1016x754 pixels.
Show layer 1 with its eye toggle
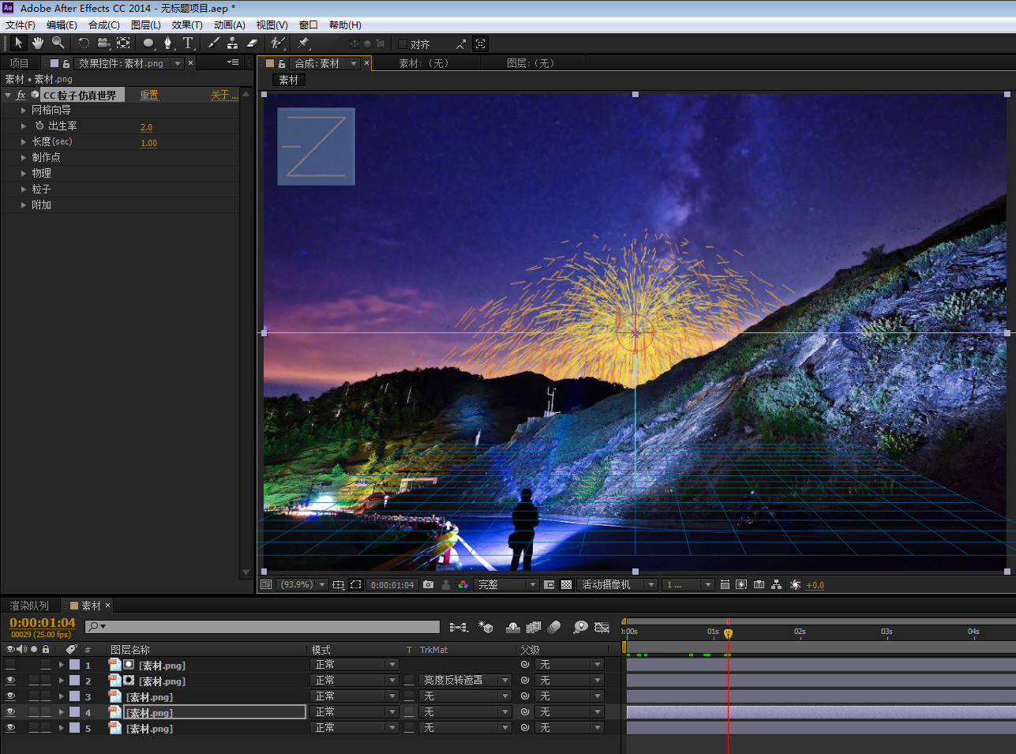pyautogui.click(x=10, y=665)
